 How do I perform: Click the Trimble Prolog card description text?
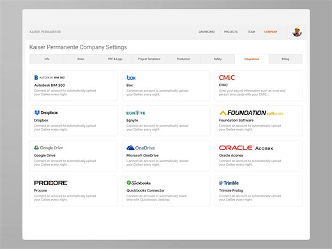250,198
